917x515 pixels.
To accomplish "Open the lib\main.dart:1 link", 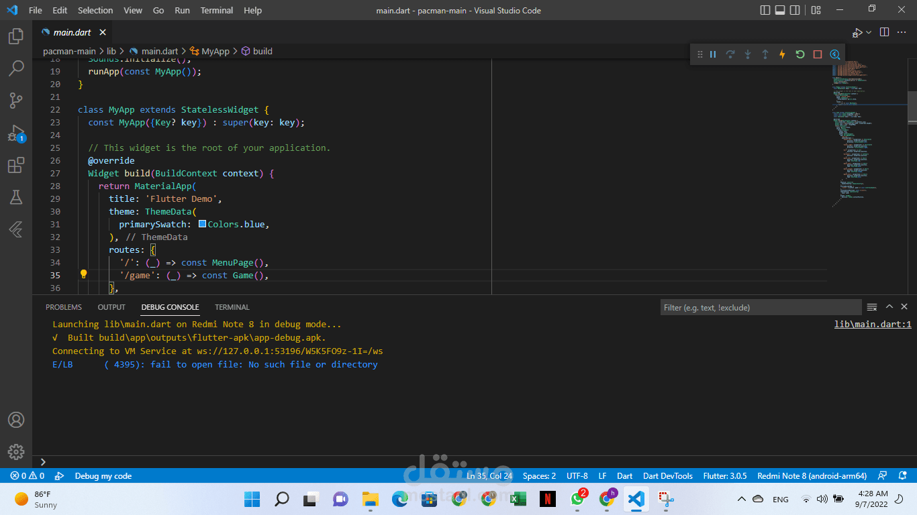I will [873, 325].
